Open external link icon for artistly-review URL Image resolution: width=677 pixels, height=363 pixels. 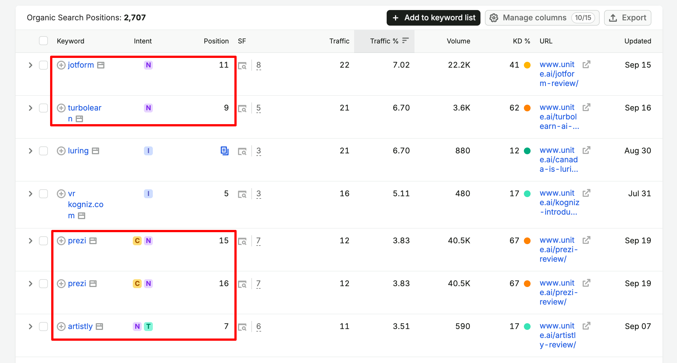pos(587,326)
